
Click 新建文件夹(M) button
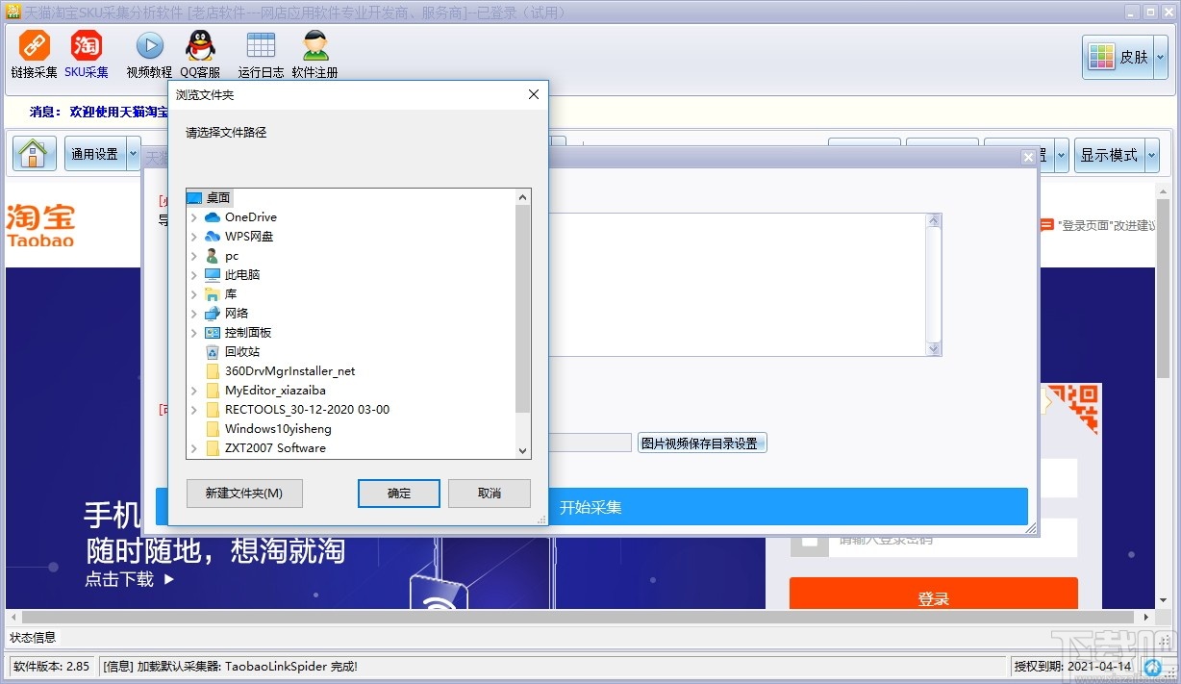pos(244,494)
